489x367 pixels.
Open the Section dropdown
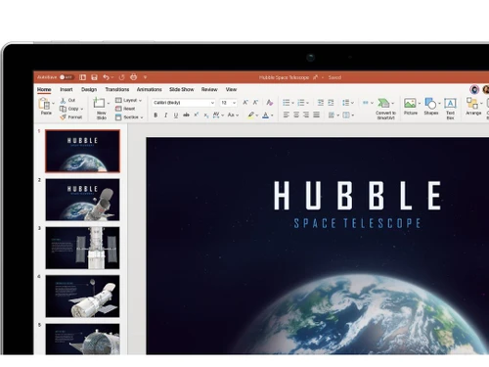[129, 117]
